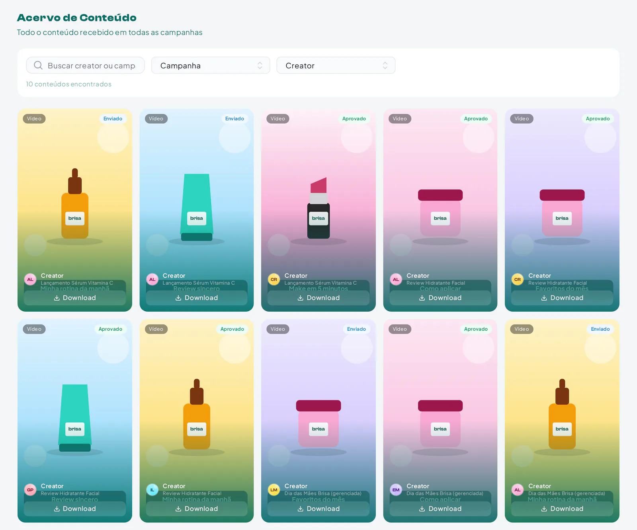Click the '10 conteúdos encontrados' count text
637x530 pixels.
coord(69,84)
